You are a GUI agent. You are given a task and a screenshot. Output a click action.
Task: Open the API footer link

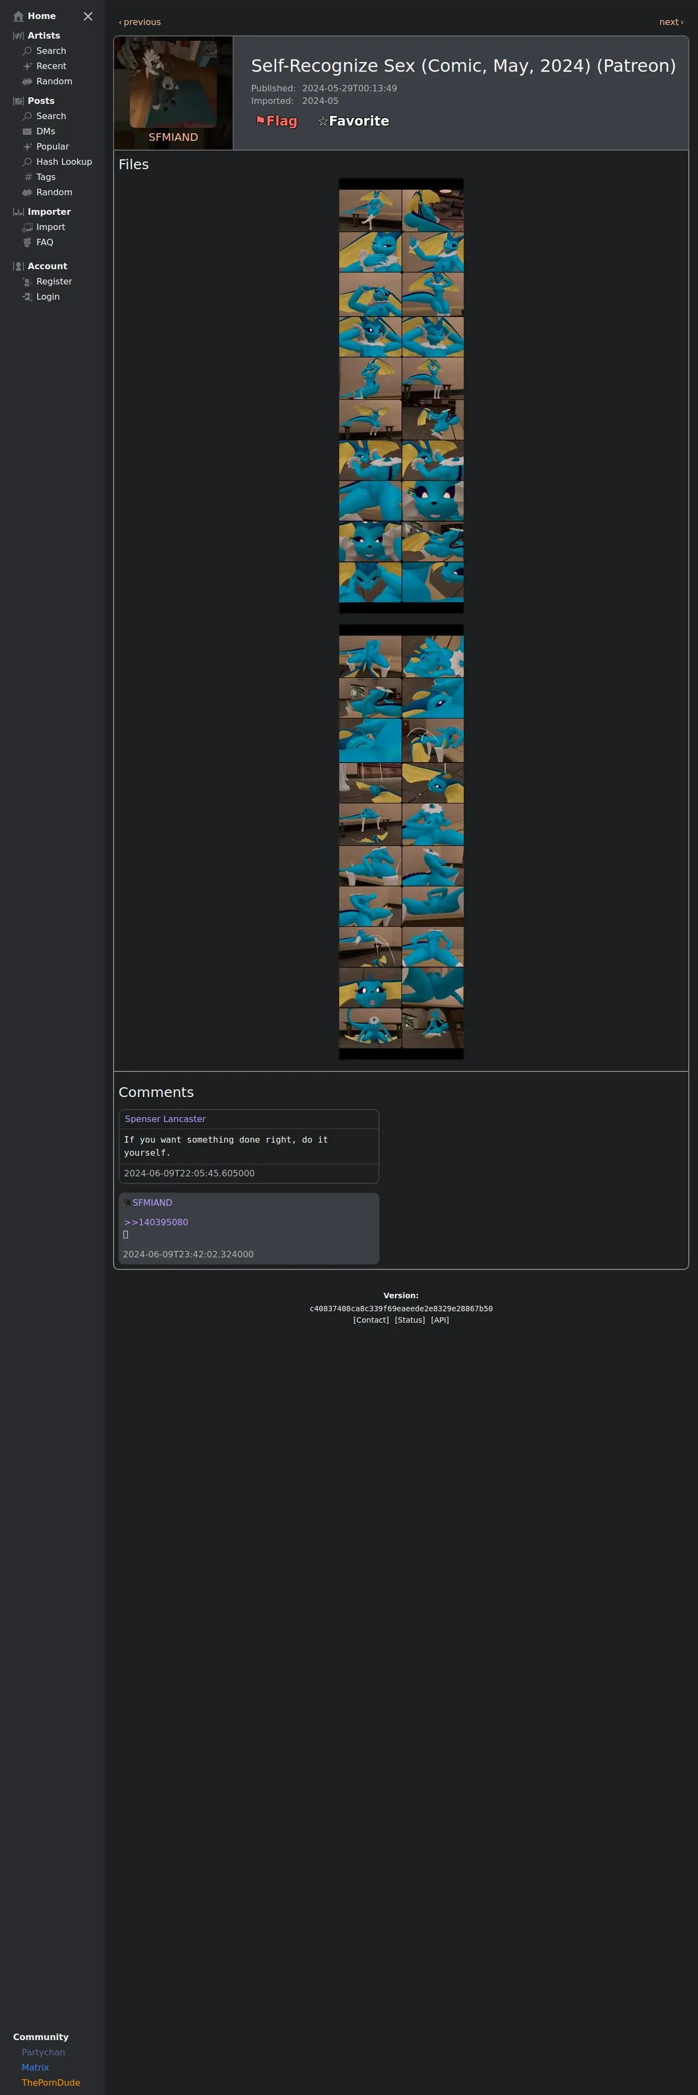tap(440, 1320)
